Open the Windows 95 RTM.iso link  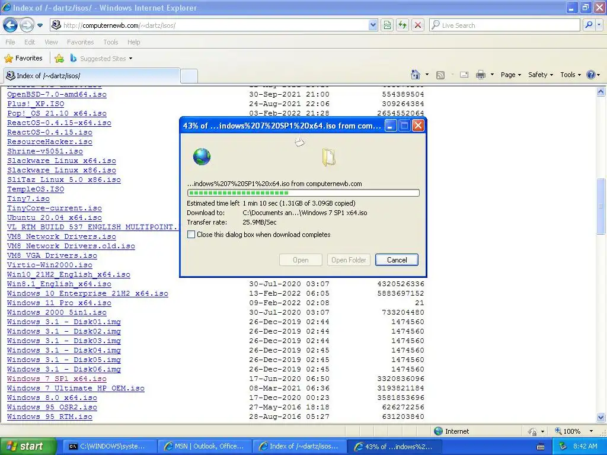[x=50, y=416]
